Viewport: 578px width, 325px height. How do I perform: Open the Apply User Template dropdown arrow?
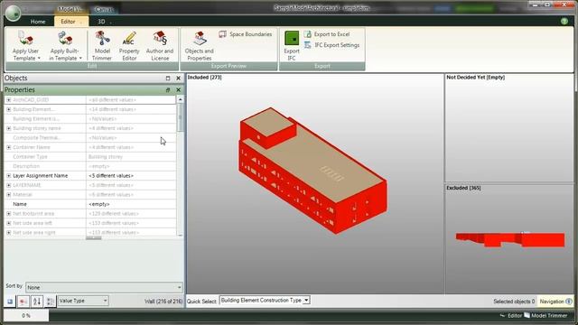[x=39, y=58]
